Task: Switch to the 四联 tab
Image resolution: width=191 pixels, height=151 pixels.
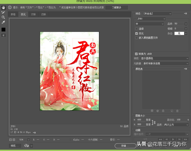Action: pos(44,14)
